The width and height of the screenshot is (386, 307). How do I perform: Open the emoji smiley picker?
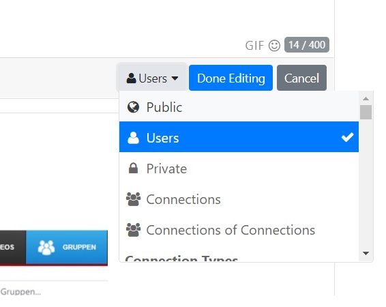[274, 46]
